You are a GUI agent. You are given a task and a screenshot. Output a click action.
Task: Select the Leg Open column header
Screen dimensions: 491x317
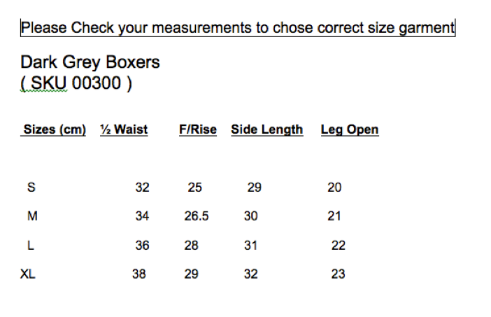point(350,129)
